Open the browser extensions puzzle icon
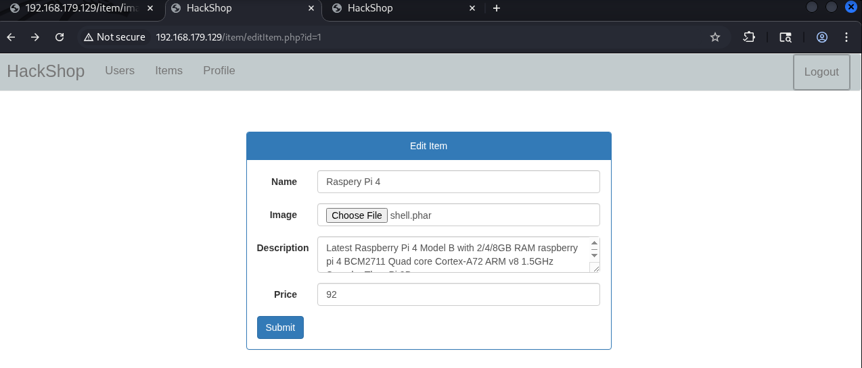This screenshot has width=862, height=368. click(749, 37)
